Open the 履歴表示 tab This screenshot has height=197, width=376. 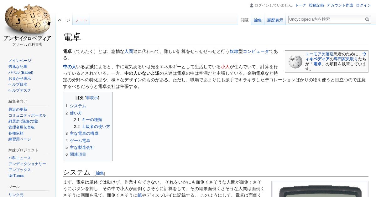pos(275,20)
